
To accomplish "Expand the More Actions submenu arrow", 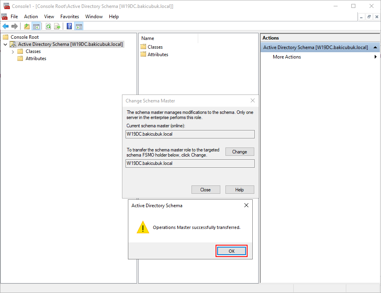I will tap(375, 57).
